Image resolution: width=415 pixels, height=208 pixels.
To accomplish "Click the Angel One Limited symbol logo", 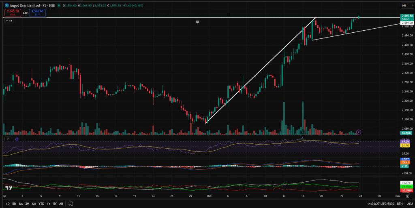I will tap(7, 5).
